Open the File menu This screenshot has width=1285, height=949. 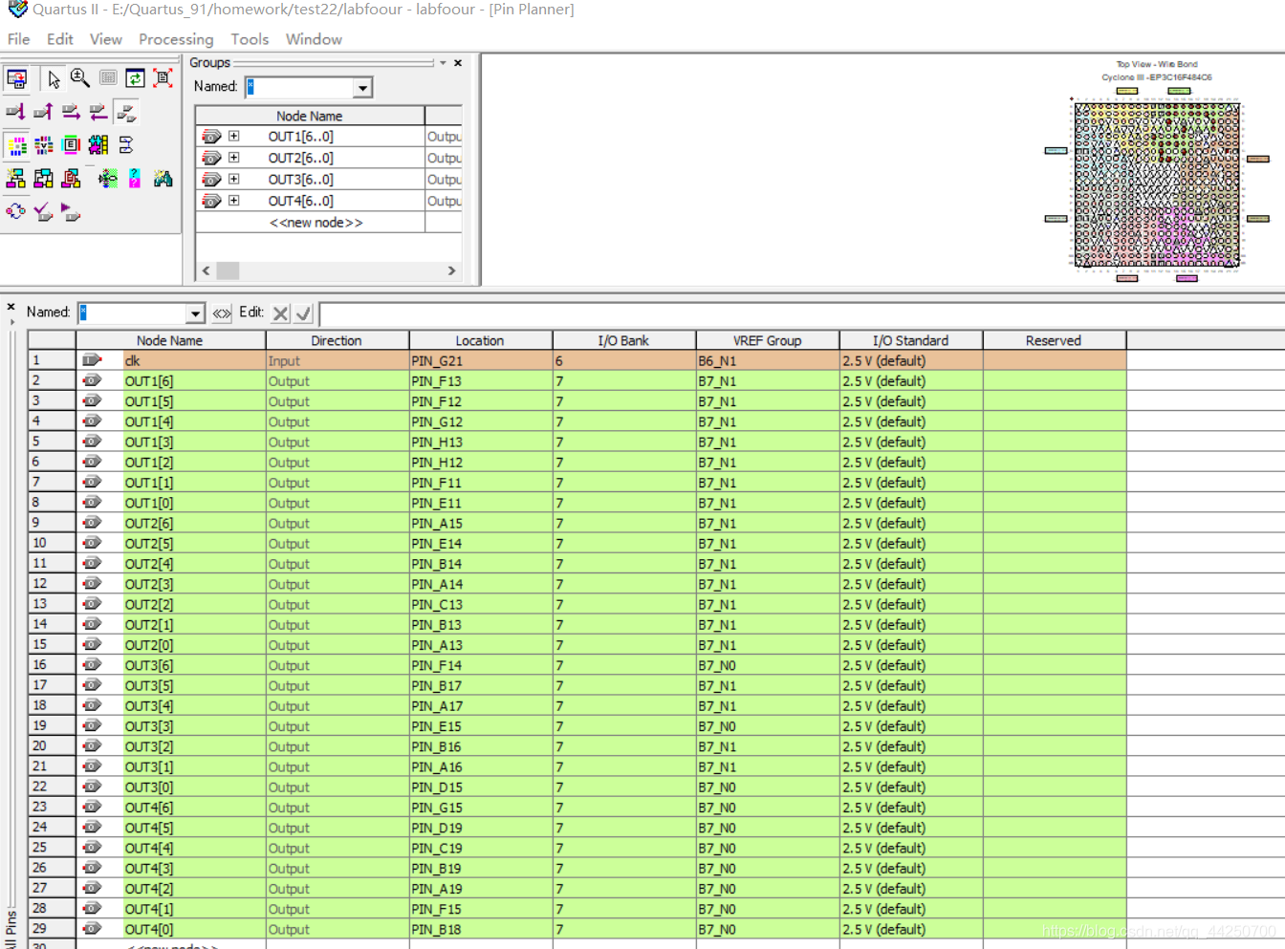coord(18,39)
